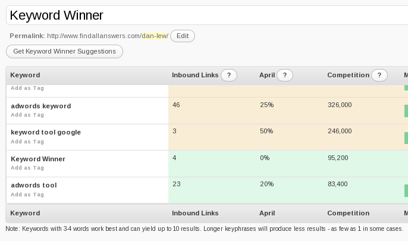The height and width of the screenshot is (241, 408).
Task: Click the help icon next to Inbound Links
Action: [x=229, y=76]
